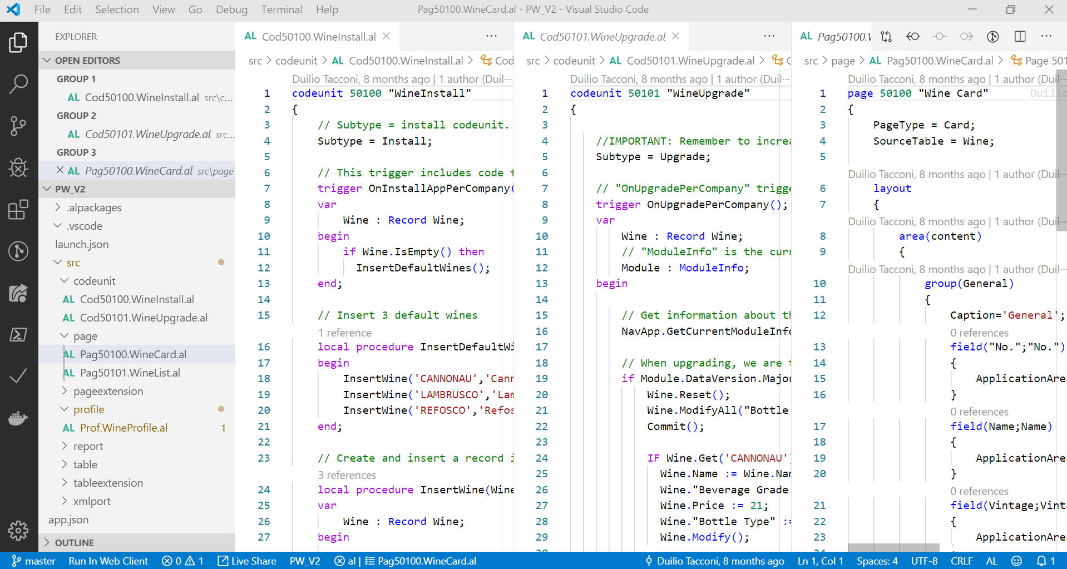This screenshot has width=1067, height=569.
Task: Open the GitLens view in activity bar
Action: coord(18,251)
